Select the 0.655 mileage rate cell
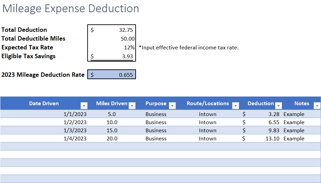Screen dimensions: 321x183 [x=112, y=74]
